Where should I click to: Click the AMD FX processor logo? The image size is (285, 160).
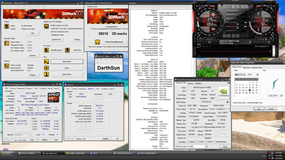point(54,97)
